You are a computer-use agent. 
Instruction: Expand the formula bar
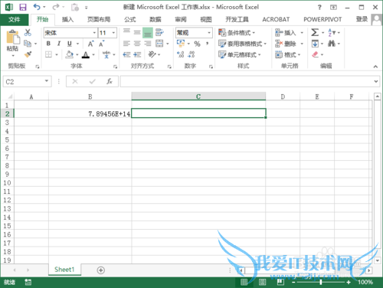(376, 81)
